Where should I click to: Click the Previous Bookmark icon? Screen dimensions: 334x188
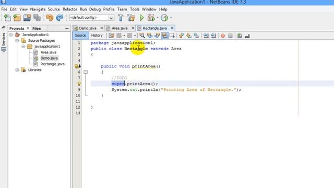click(181, 36)
